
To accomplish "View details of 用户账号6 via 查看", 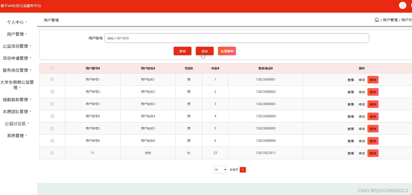I will click(x=351, y=141).
